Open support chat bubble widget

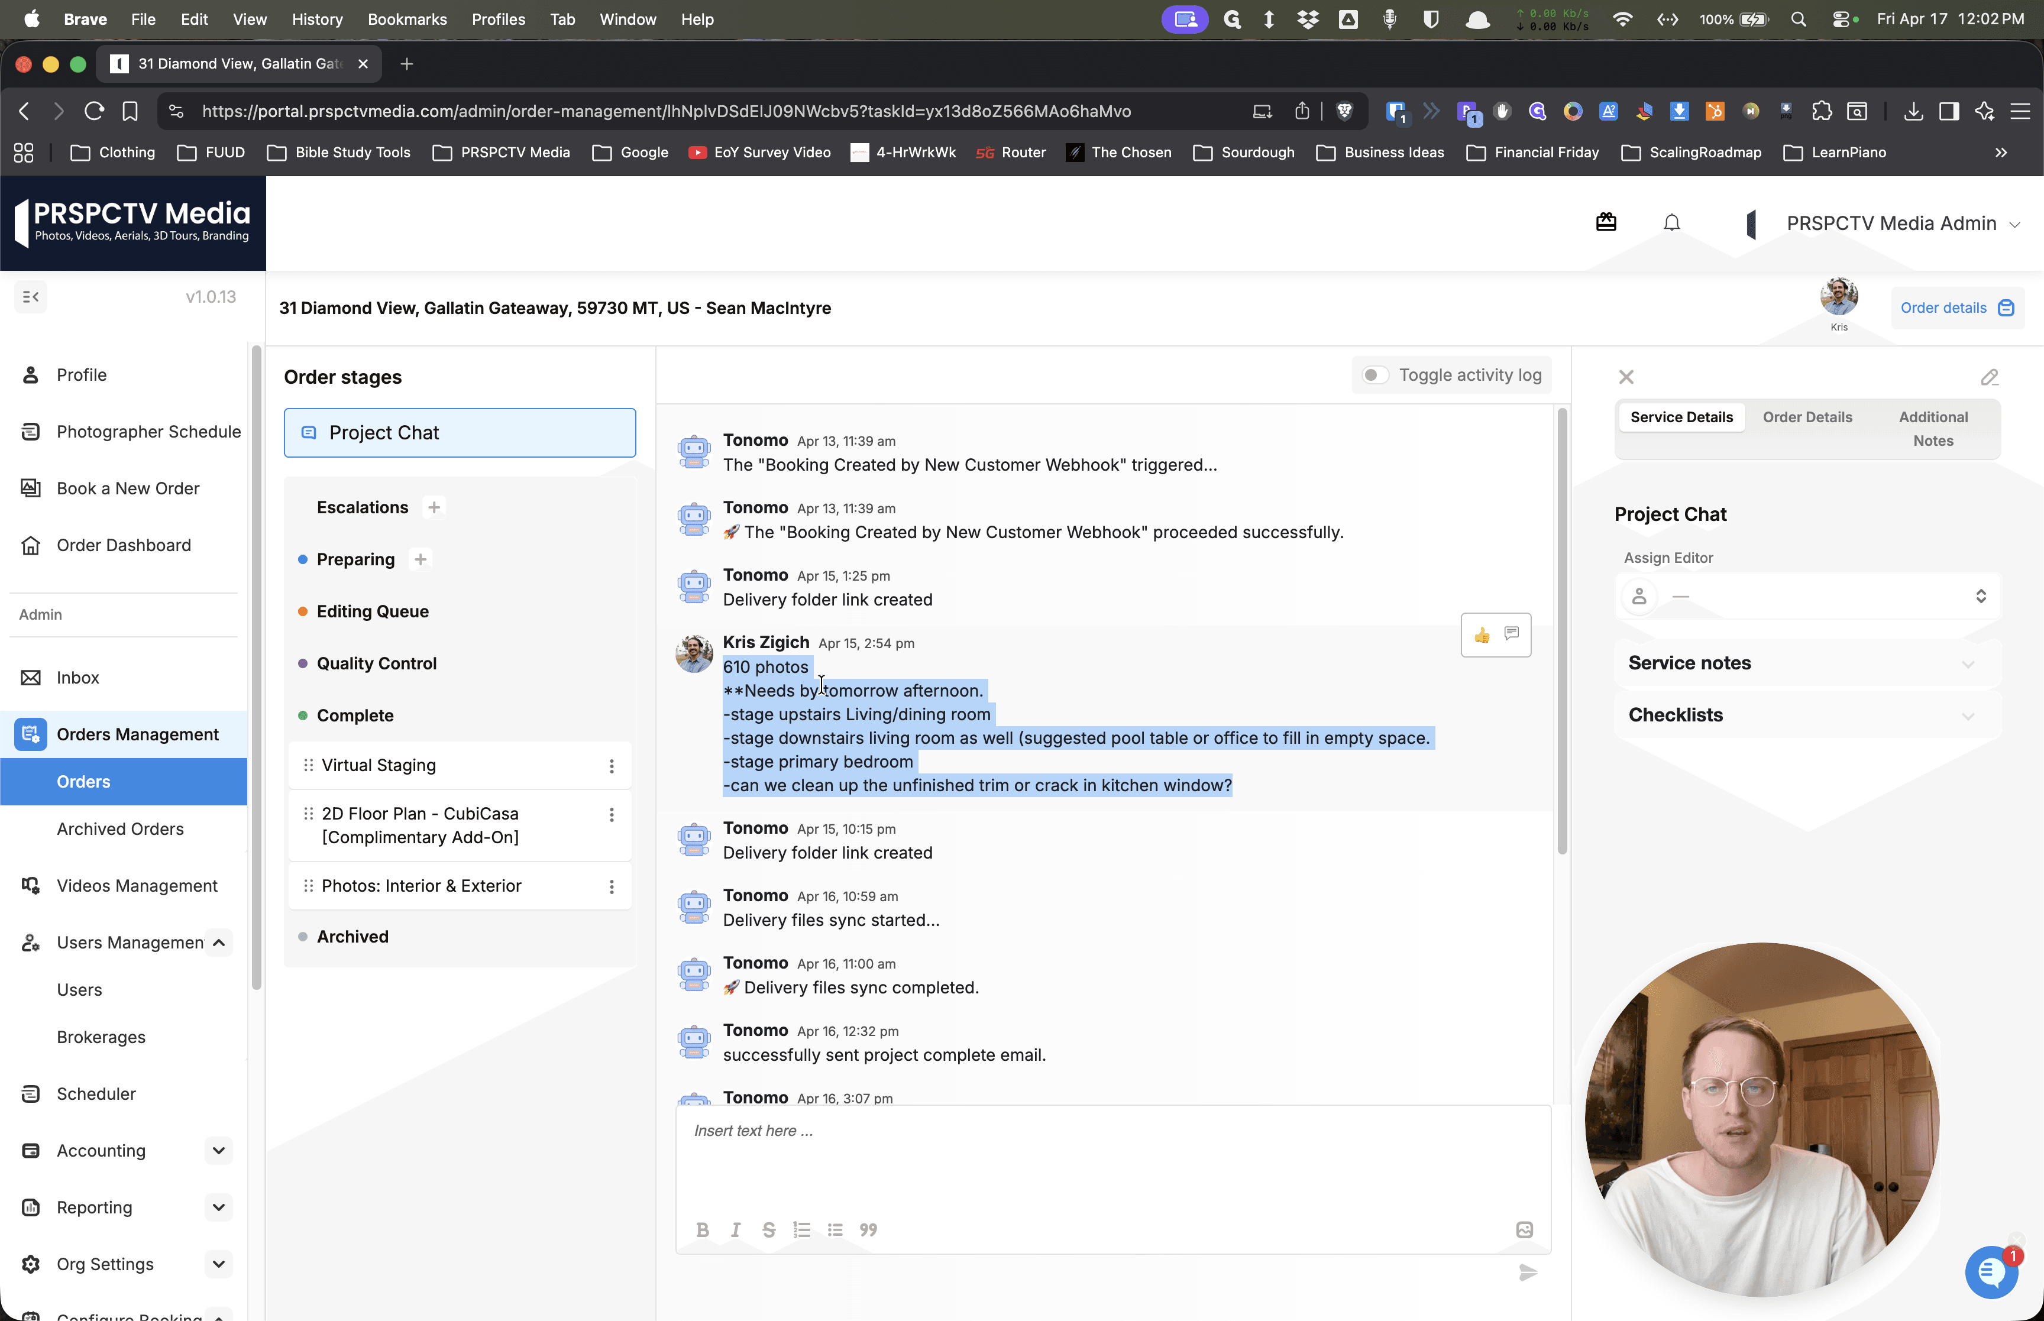coord(1991,1272)
